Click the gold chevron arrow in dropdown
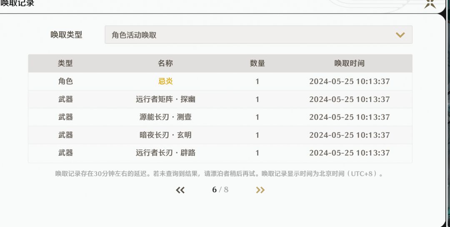The image size is (450, 227). [400, 35]
